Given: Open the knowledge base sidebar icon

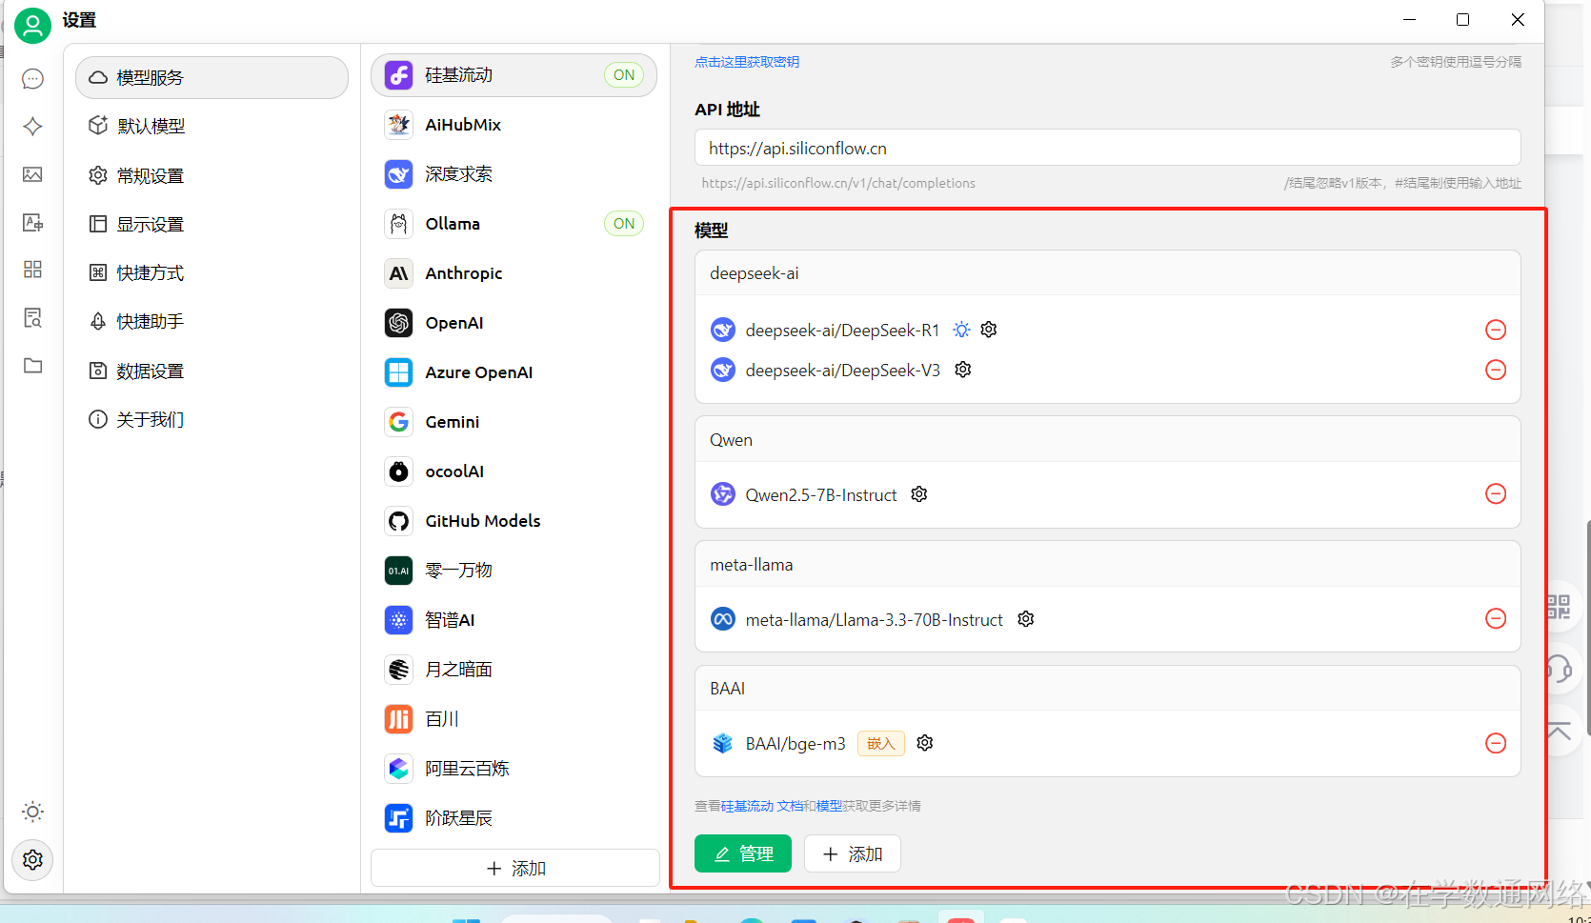Looking at the screenshot, I should tap(32, 317).
